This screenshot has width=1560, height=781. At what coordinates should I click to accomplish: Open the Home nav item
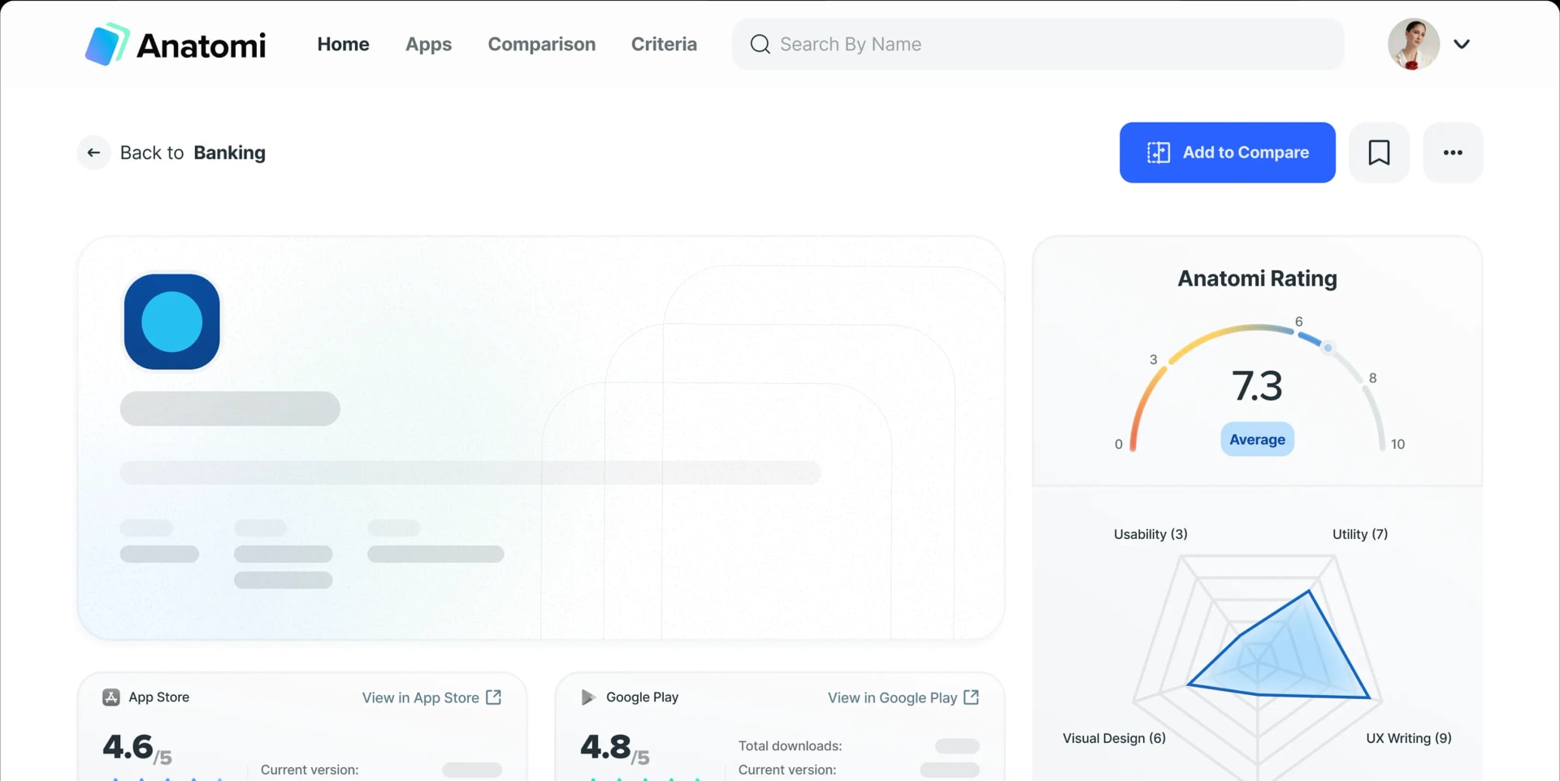343,44
